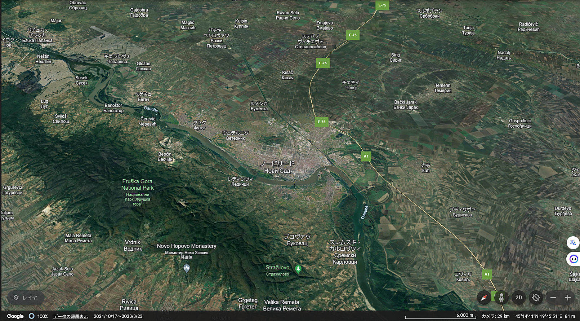Click the A1 highway badge near Kać

click(366, 156)
